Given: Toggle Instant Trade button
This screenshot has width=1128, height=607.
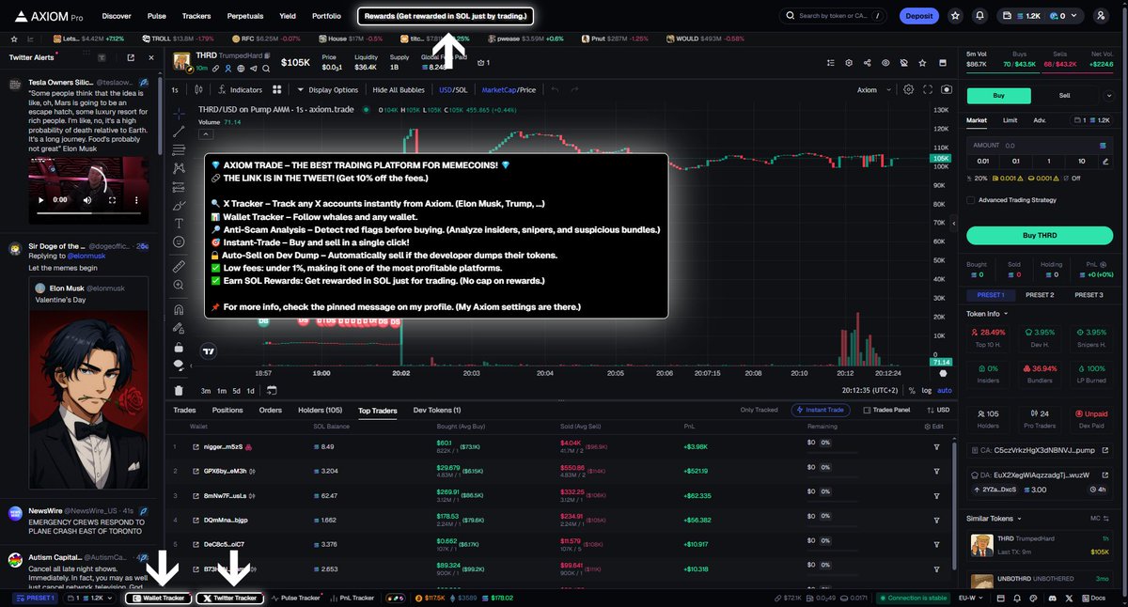Looking at the screenshot, I should [822, 411].
